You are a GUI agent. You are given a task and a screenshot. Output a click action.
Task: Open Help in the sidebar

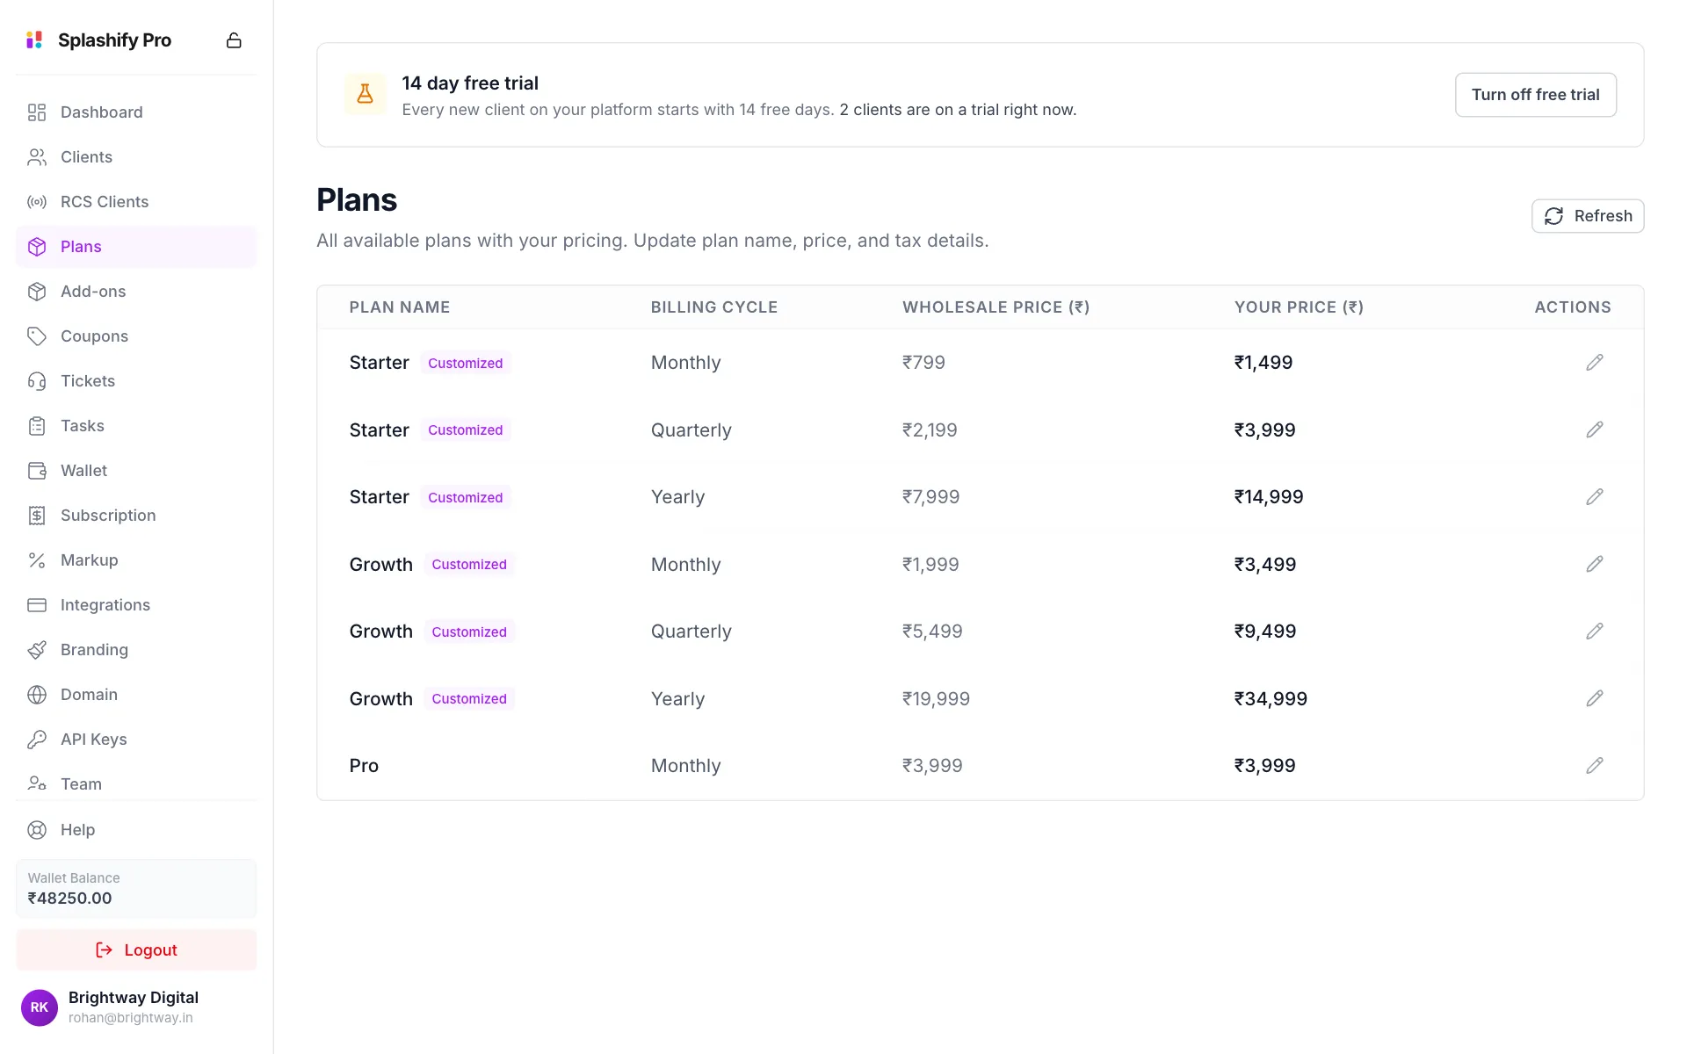point(136,830)
